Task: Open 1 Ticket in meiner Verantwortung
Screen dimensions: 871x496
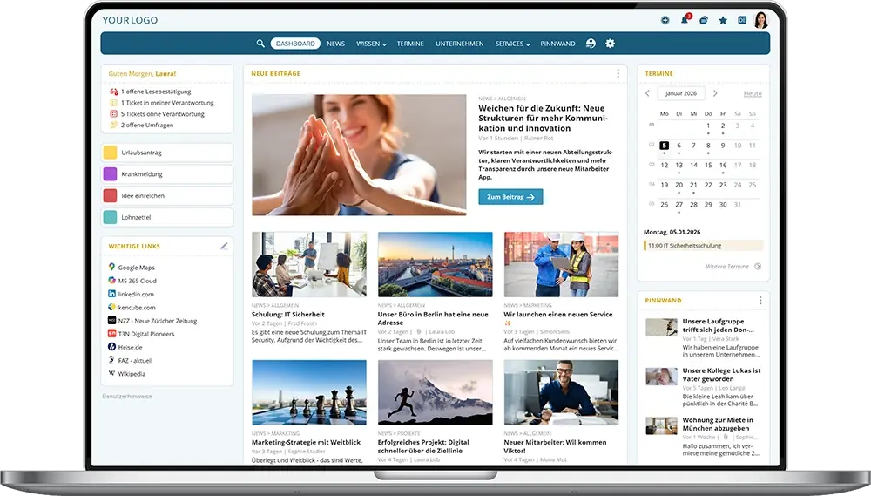Action: 167,102
